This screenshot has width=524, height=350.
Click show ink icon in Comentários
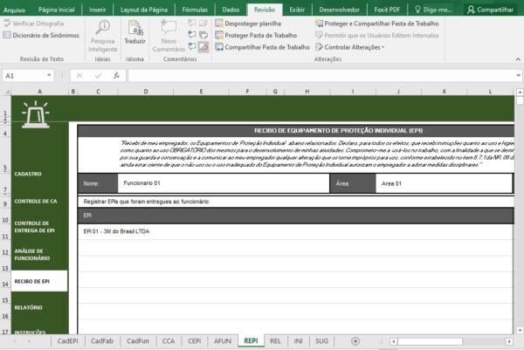203,47
